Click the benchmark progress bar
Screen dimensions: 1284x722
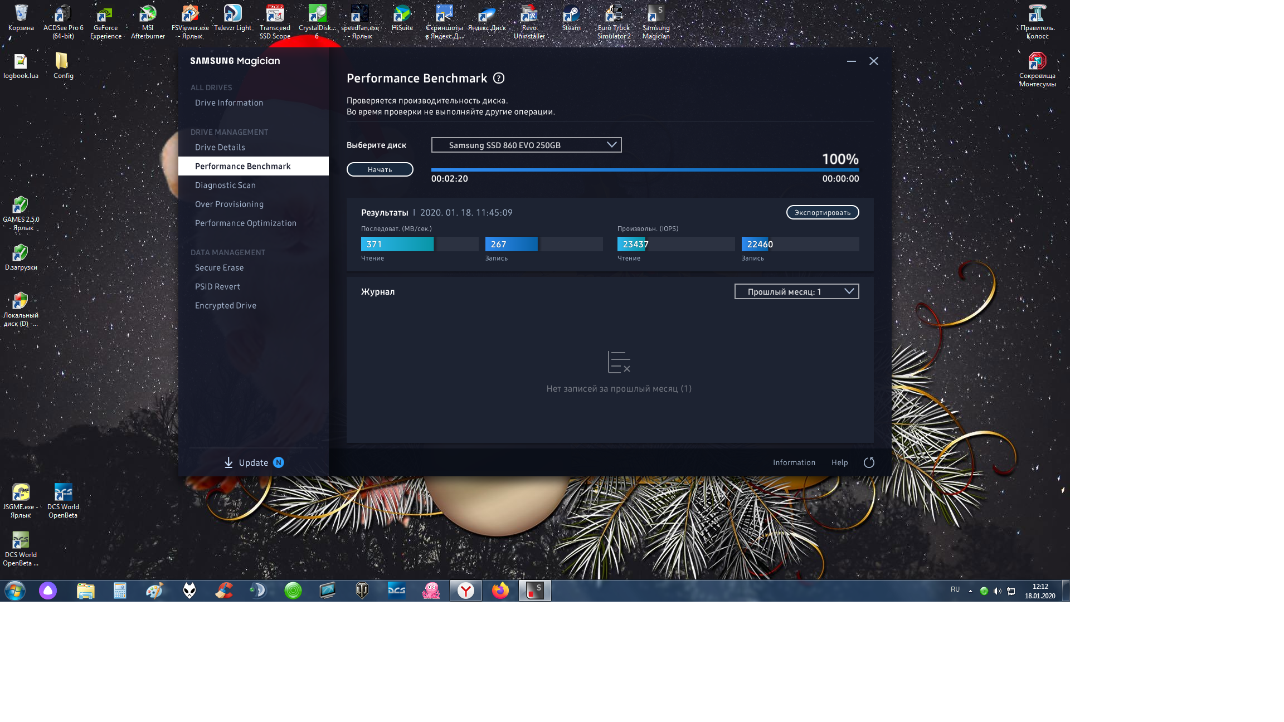645,169
